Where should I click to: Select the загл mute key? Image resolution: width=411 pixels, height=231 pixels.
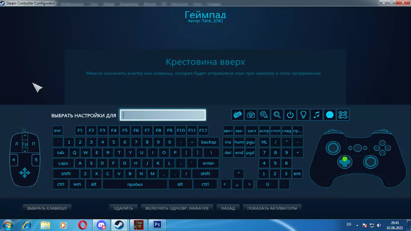coord(251,131)
